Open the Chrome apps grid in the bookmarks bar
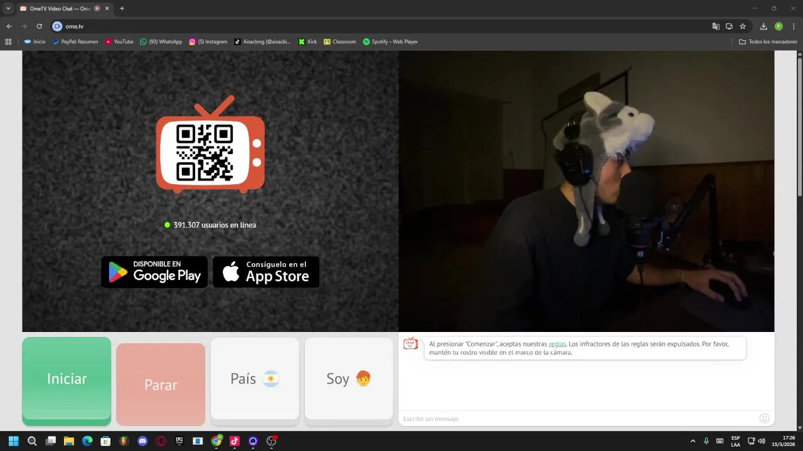The height and width of the screenshot is (451, 803). [x=8, y=41]
